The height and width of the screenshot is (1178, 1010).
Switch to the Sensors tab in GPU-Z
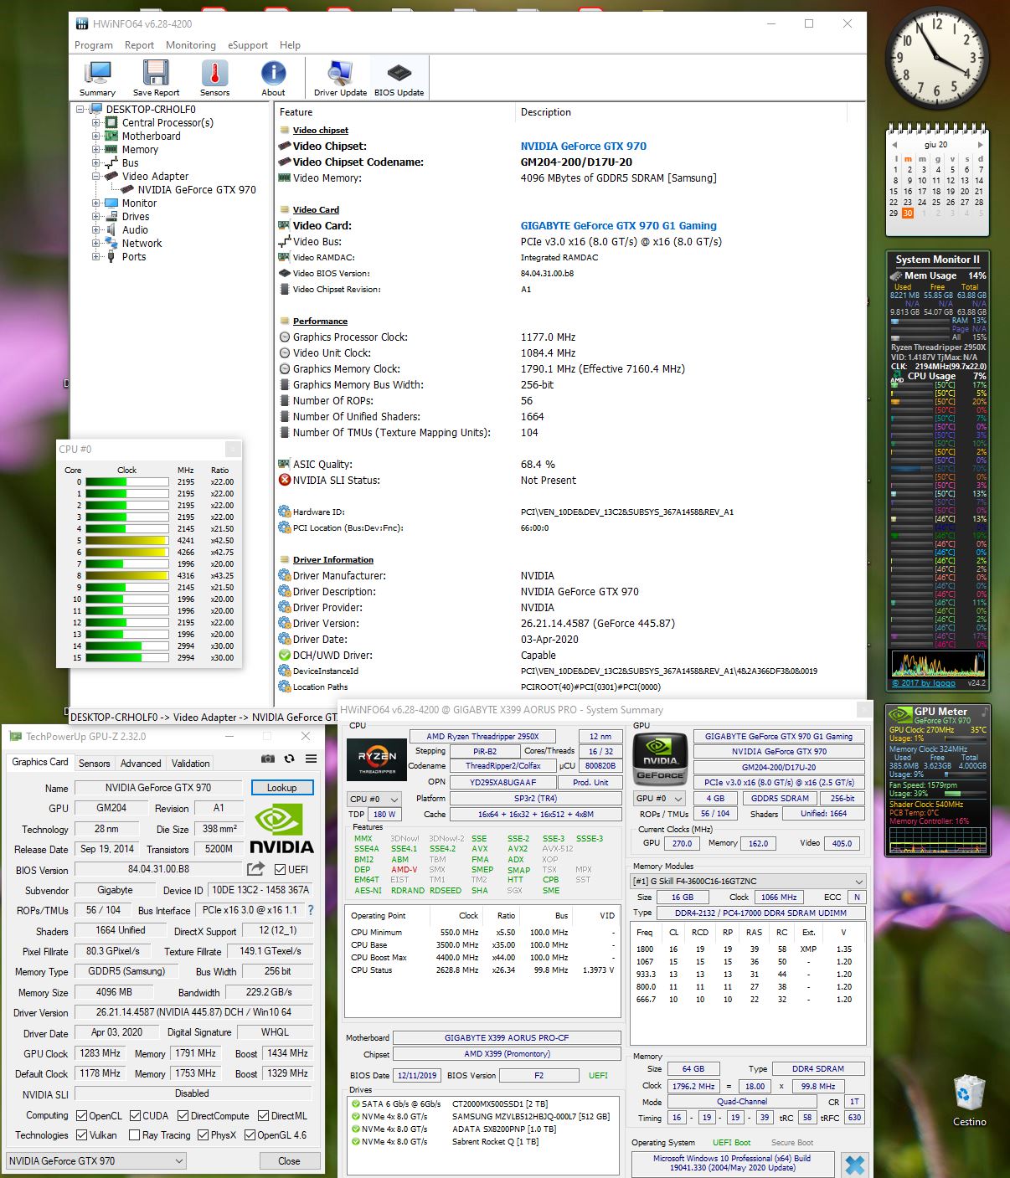pos(95,764)
